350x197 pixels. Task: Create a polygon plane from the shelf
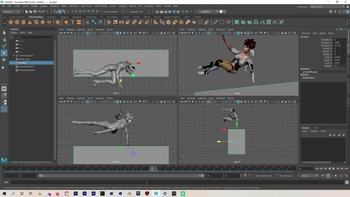point(42,22)
